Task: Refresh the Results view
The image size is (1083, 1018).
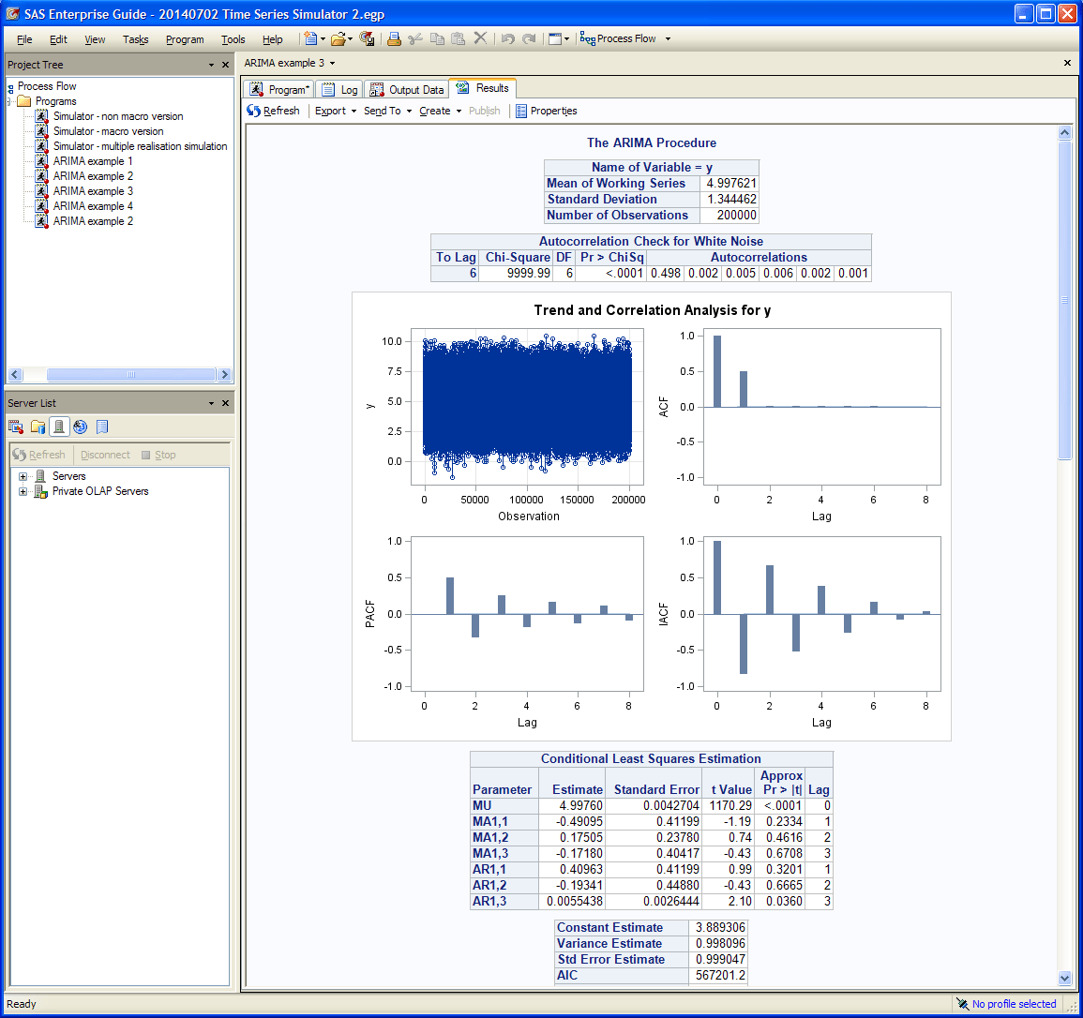Action: pyautogui.click(x=274, y=111)
